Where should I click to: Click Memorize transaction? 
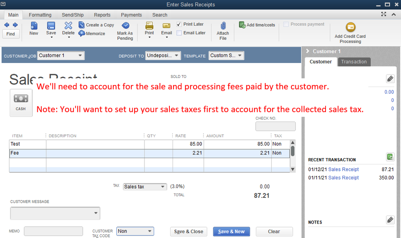92,33
